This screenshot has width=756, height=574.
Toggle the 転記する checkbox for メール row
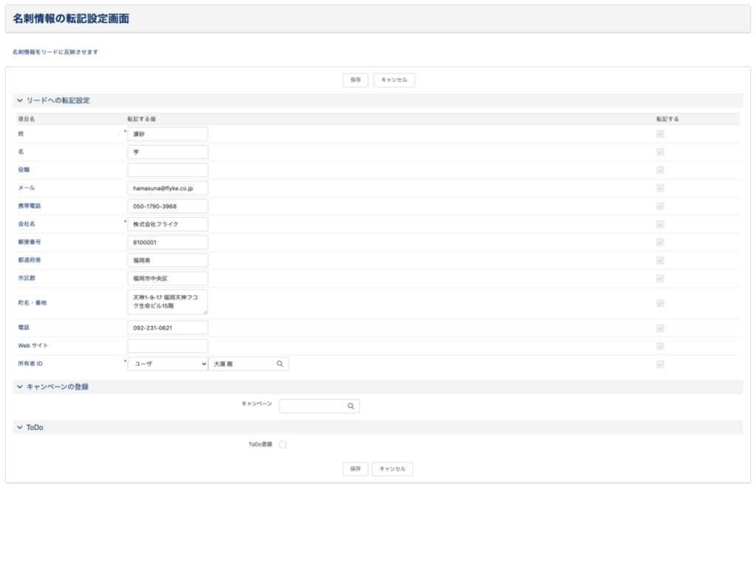click(x=660, y=188)
